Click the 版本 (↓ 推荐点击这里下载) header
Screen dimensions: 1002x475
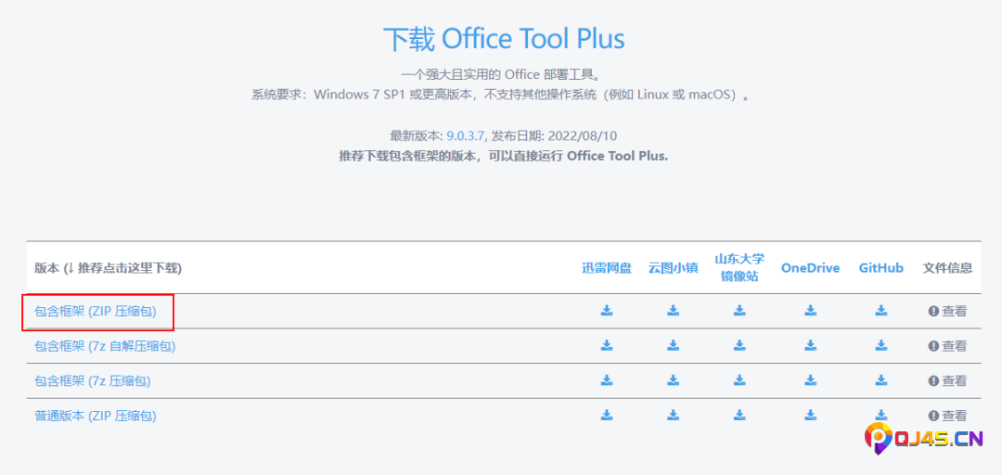108,268
